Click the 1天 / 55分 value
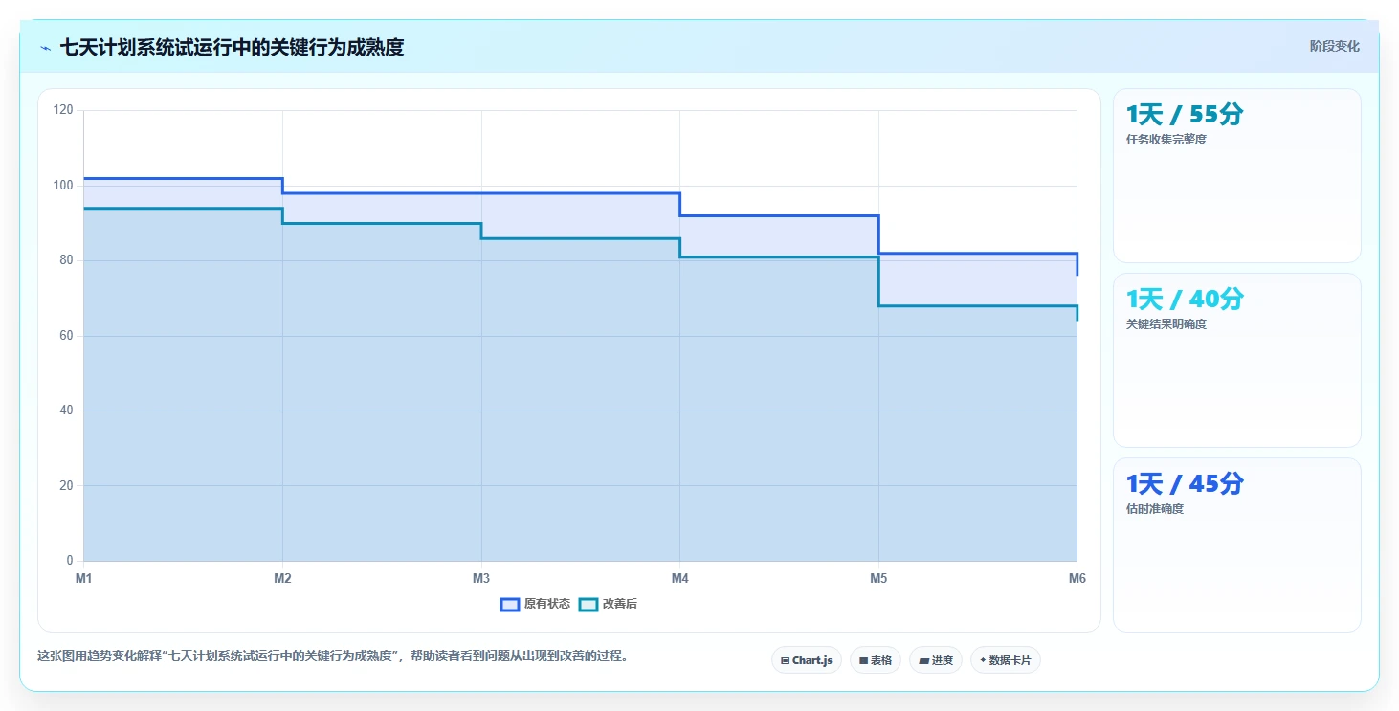The height and width of the screenshot is (711, 1399). pos(1185,115)
